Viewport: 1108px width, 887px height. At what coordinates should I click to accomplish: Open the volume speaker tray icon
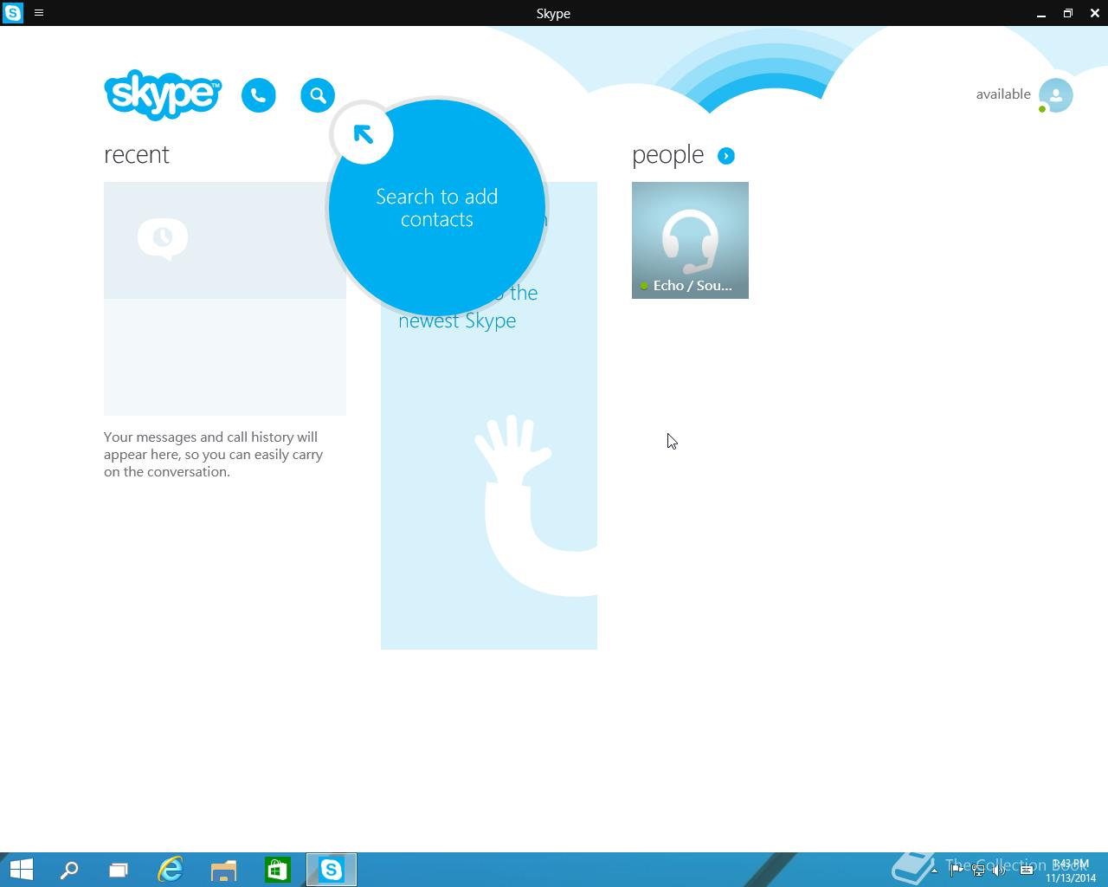click(1000, 870)
